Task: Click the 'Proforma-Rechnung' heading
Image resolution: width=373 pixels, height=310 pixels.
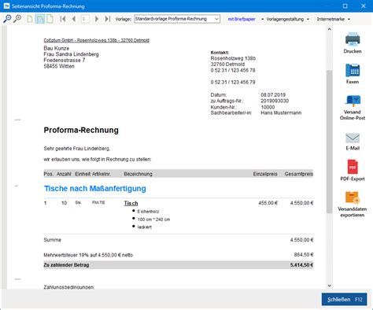Action: click(81, 130)
